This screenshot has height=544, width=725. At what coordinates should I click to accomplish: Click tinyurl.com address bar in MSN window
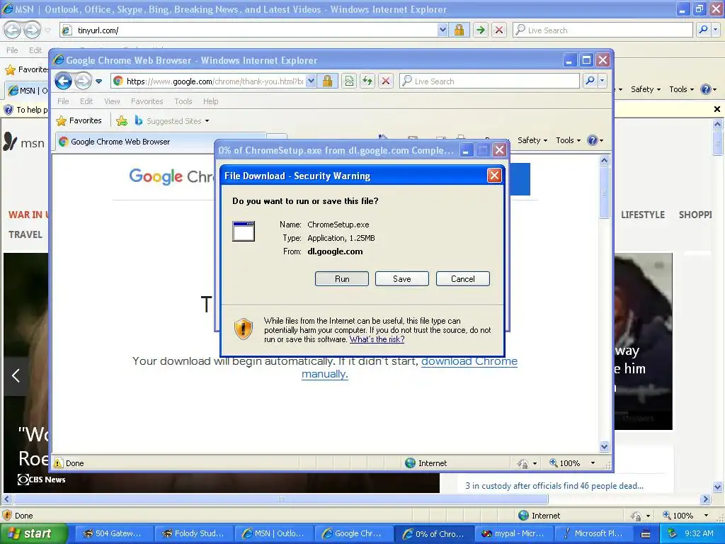click(249, 30)
